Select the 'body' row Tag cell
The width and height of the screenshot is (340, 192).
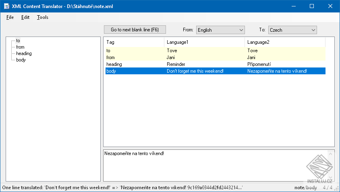pyautogui.click(x=135, y=71)
